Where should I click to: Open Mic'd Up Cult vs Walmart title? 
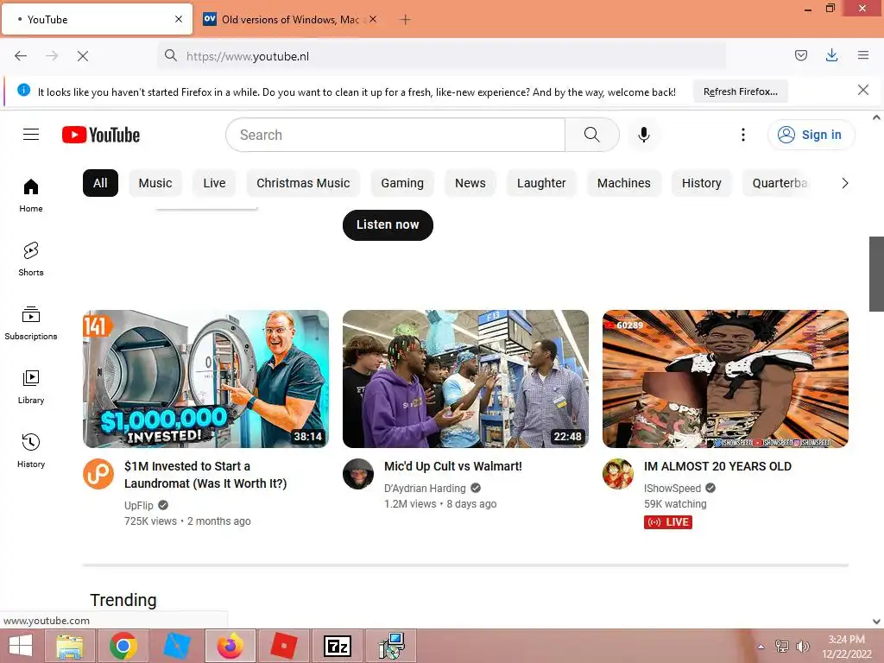[x=452, y=466]
